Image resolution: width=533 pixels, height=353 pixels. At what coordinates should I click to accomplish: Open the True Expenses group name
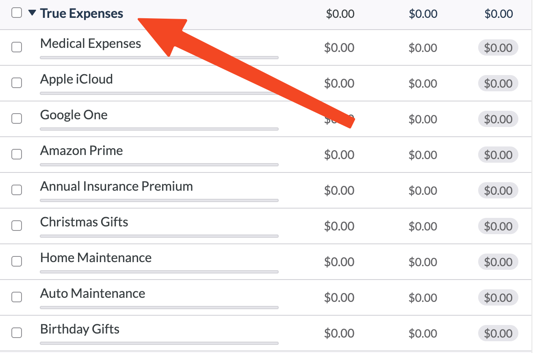81,13
